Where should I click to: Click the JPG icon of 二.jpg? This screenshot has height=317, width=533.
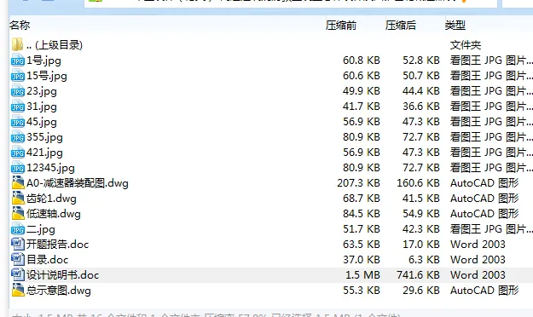coord(18,229)
